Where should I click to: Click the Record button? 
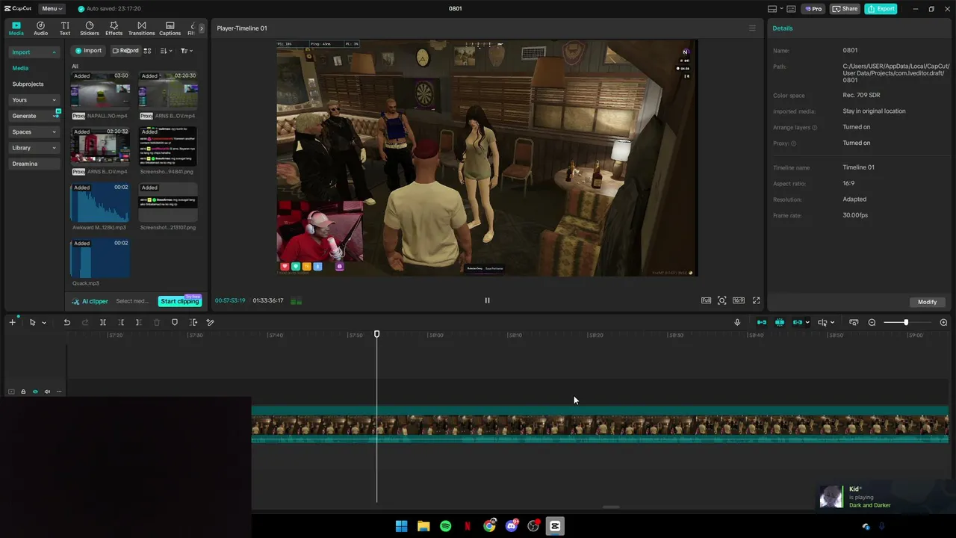[x=125, y=51]
